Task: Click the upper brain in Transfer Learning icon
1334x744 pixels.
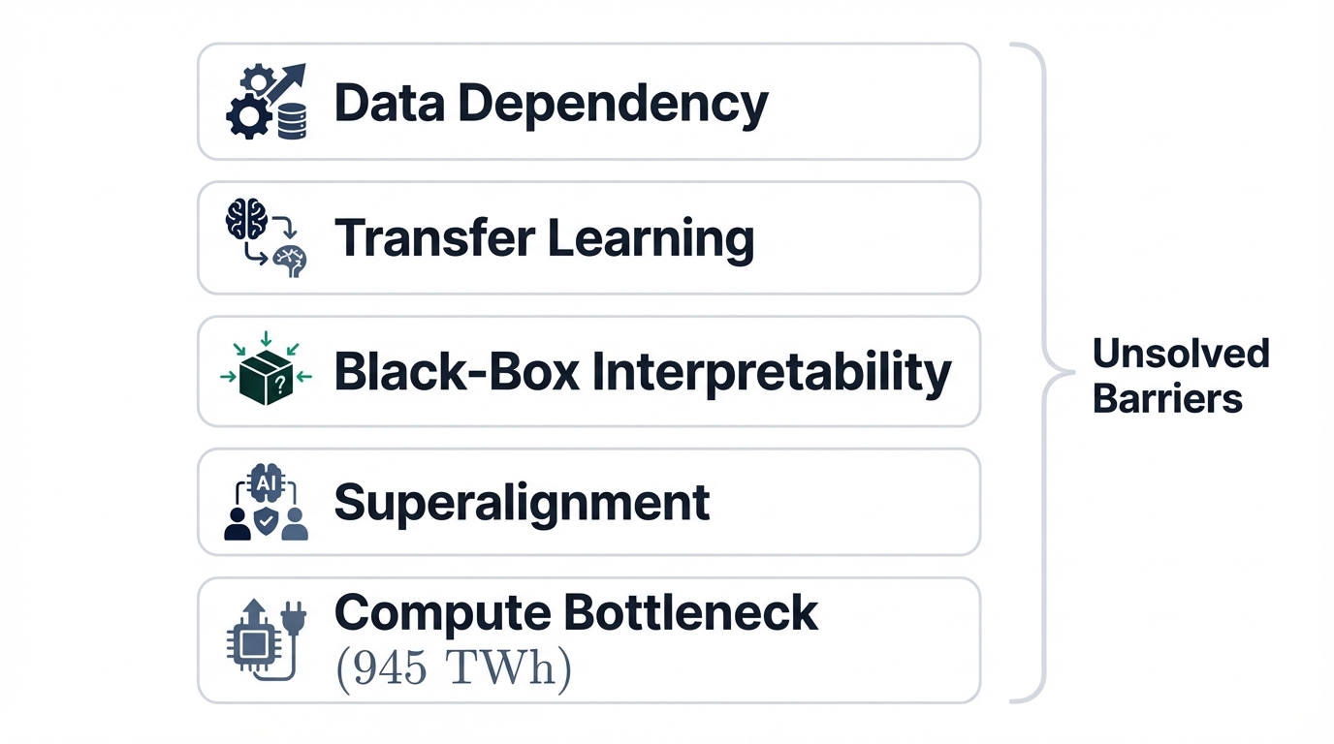Action: (x=244, y=219)
